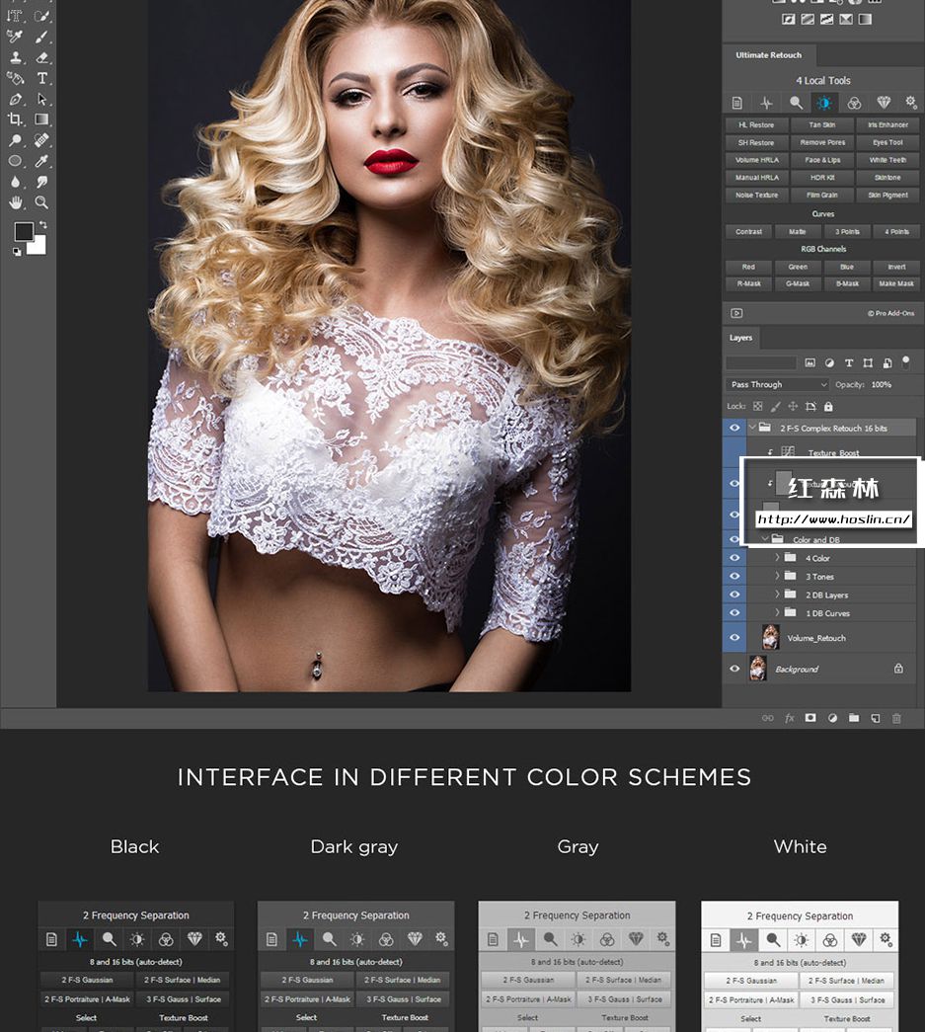The height and width of the screenshot is (1032, 925).
Task: Reset default foreground and background colors
Action: click(x=17, y=252)
